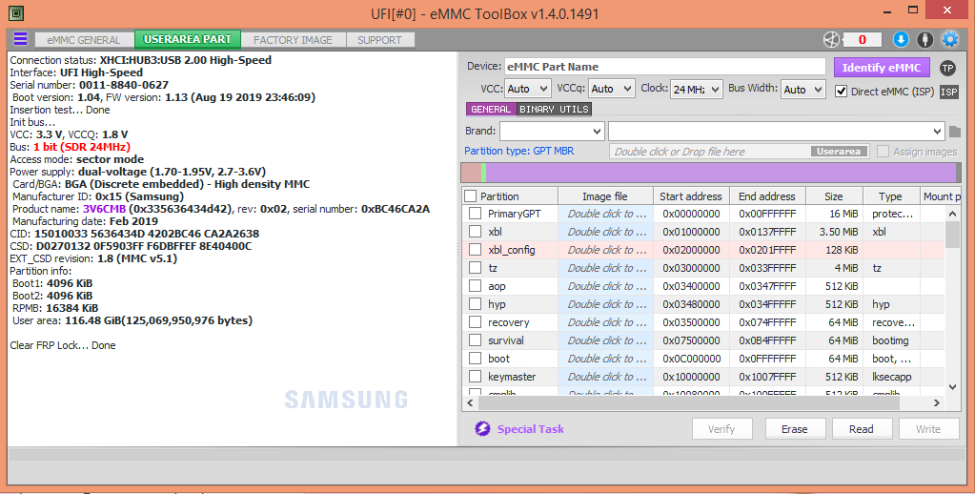Click the Image file cell for boot
975x494 pixels.
click(x=605, y=359)
